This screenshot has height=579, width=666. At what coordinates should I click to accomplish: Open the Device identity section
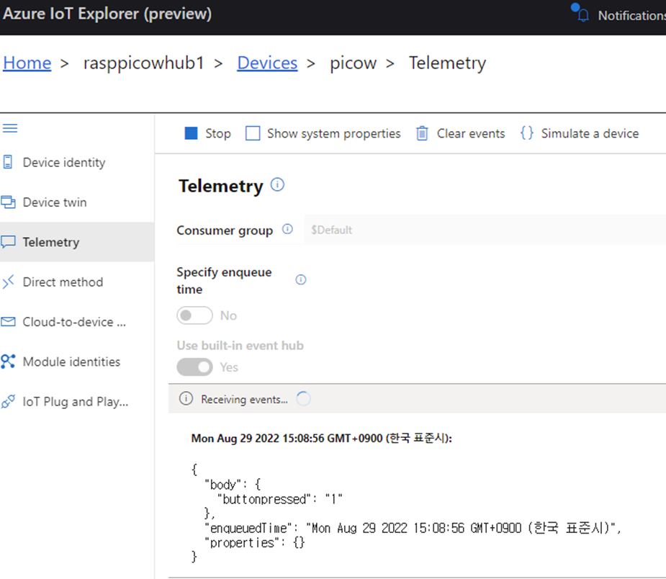click(x=63, y=163)
